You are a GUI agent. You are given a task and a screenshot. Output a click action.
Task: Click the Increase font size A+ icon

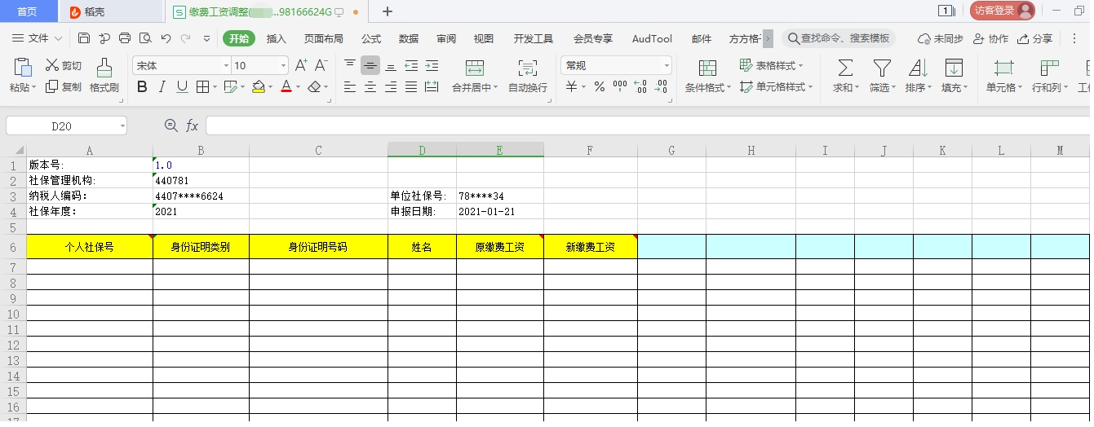point(301,65)
